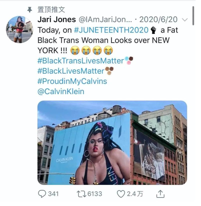Screen dimensions: 201x206
Task: Open the Jari Jones display name
Action: click(x=56, y=20)
